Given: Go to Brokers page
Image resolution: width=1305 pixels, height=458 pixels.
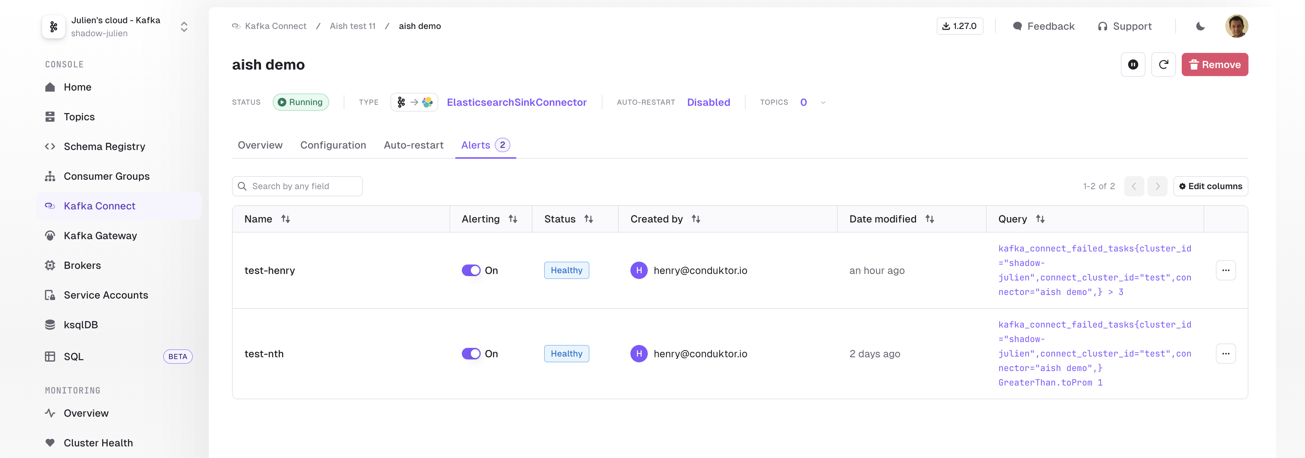Looking at the screenshot, I should (119, 266).
